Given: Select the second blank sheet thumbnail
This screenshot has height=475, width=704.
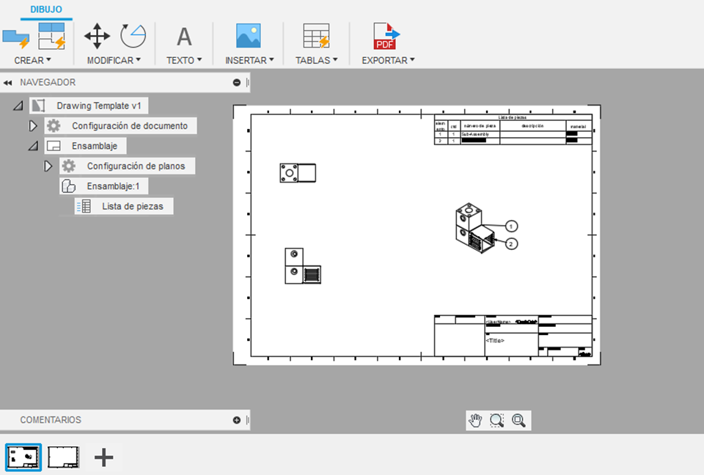Looking at the screenshot, I should 64,457.
